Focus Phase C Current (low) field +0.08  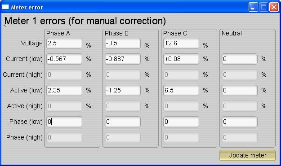pos(181,59)
